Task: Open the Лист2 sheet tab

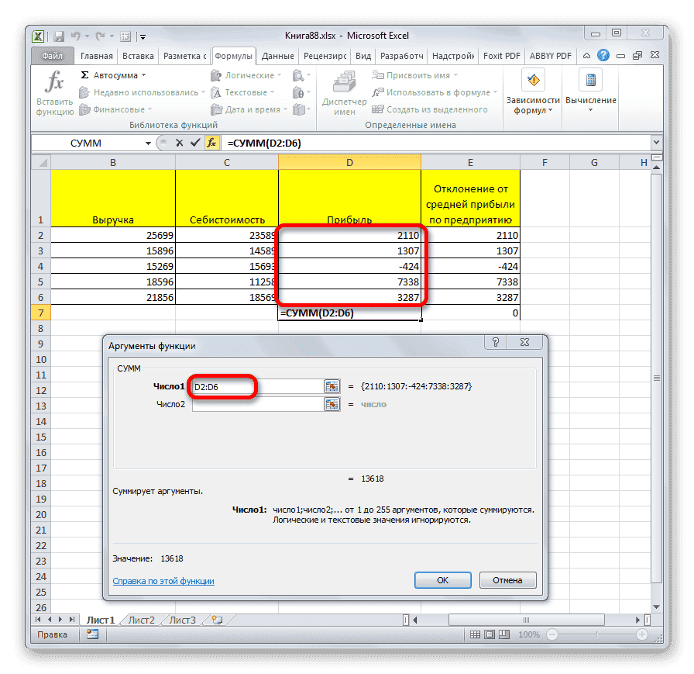Action: click(x=141, y=620)
